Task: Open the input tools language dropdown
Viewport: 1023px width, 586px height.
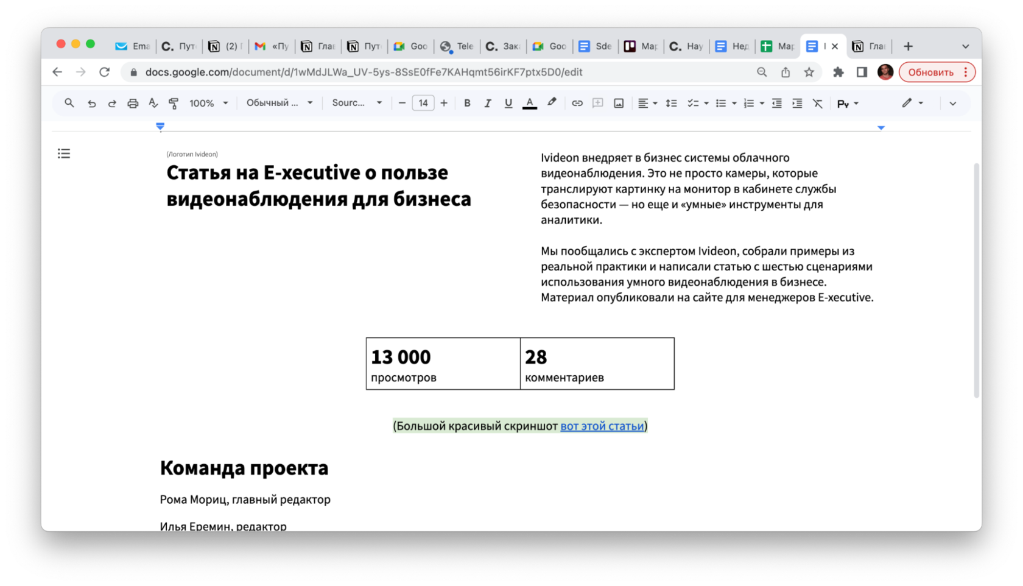Action: 848,104
